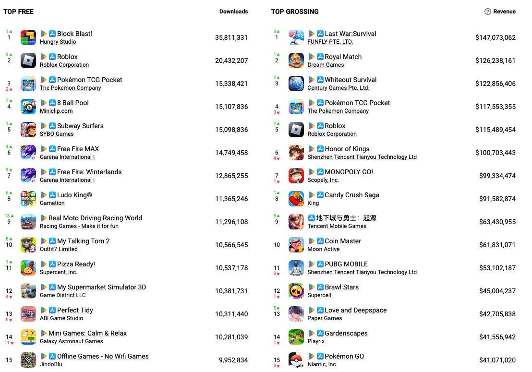Viewport: 532px width, 372px height.
Task: Click the Revenue help question-mark icon
Action: click(x=488, y=12)
